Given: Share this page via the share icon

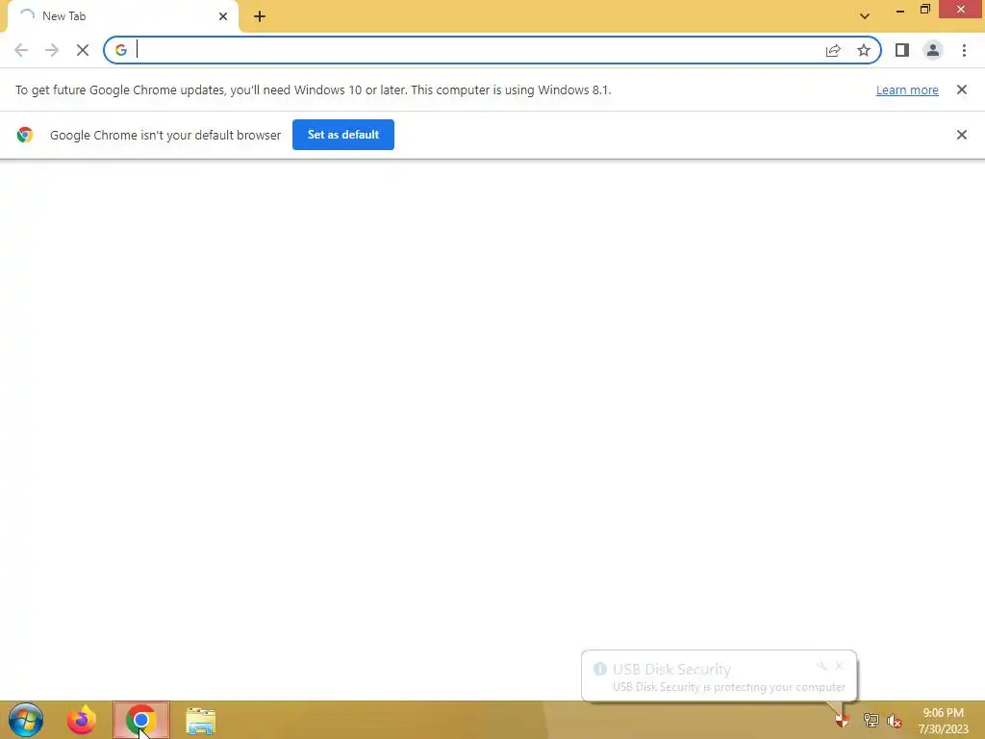Looking at the screenshot, I should 833,50.
